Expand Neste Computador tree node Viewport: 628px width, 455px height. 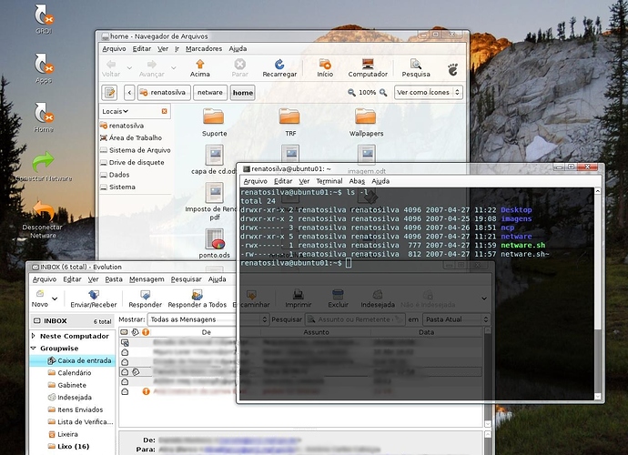(x=34, y=336)
